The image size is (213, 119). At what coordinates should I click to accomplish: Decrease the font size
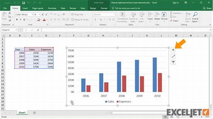[x=46, y=15]
